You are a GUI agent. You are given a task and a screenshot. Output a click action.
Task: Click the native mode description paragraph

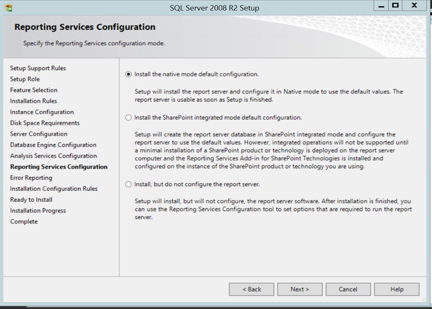point(269,95)
